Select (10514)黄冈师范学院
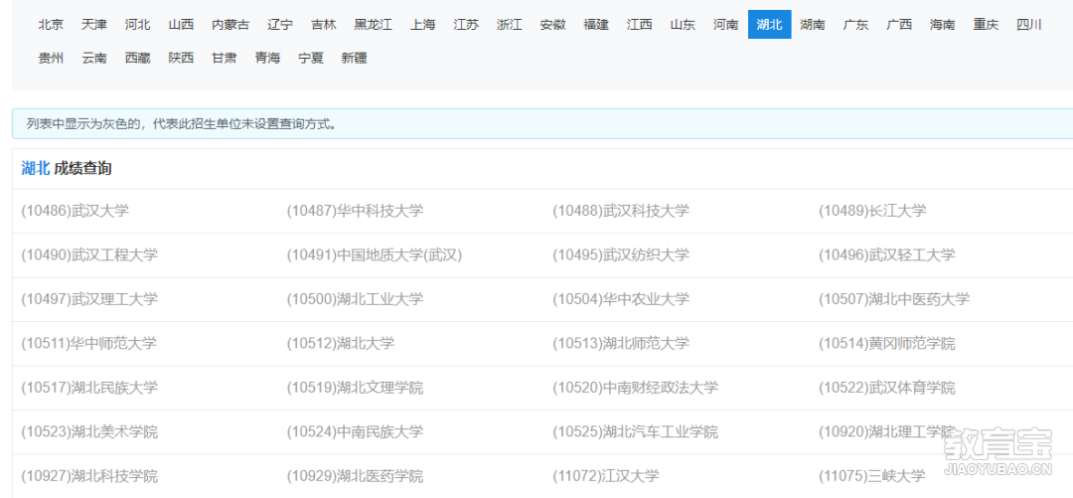Image resolution: width=1073 pixels, height=498 pixels. [887, 343]
